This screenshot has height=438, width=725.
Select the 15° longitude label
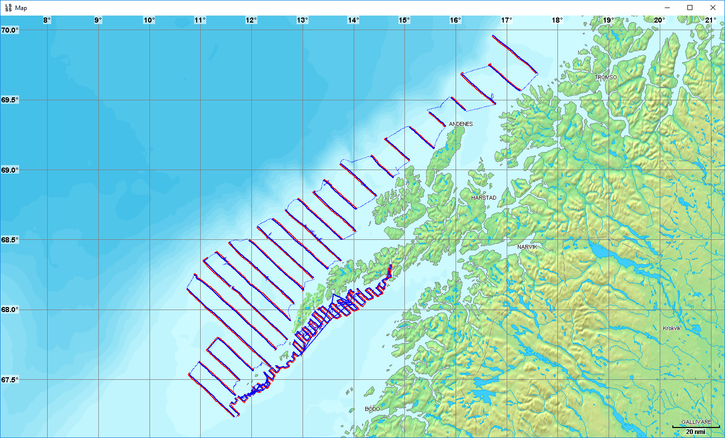click(x=404, y=20)
